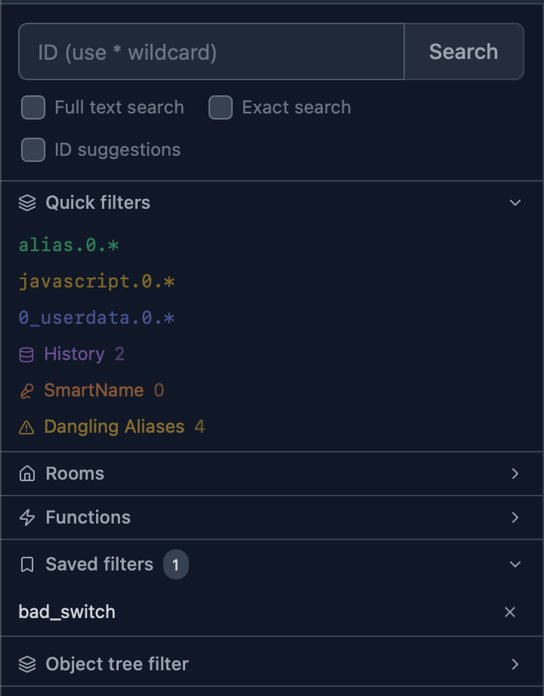Click the Quick filters layers icon
This screenshot has width=544, height=696.
27,203
